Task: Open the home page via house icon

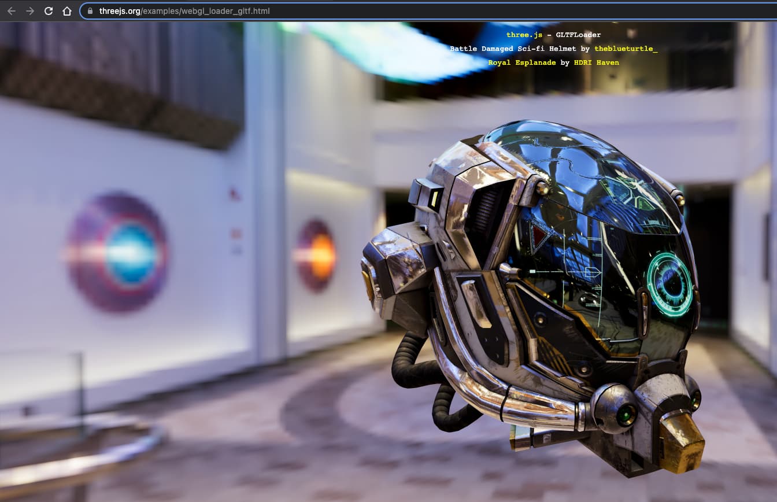Action: click(x=67, y=11)
